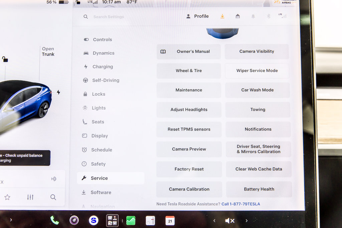Select the Service menu item

(111, 178)
